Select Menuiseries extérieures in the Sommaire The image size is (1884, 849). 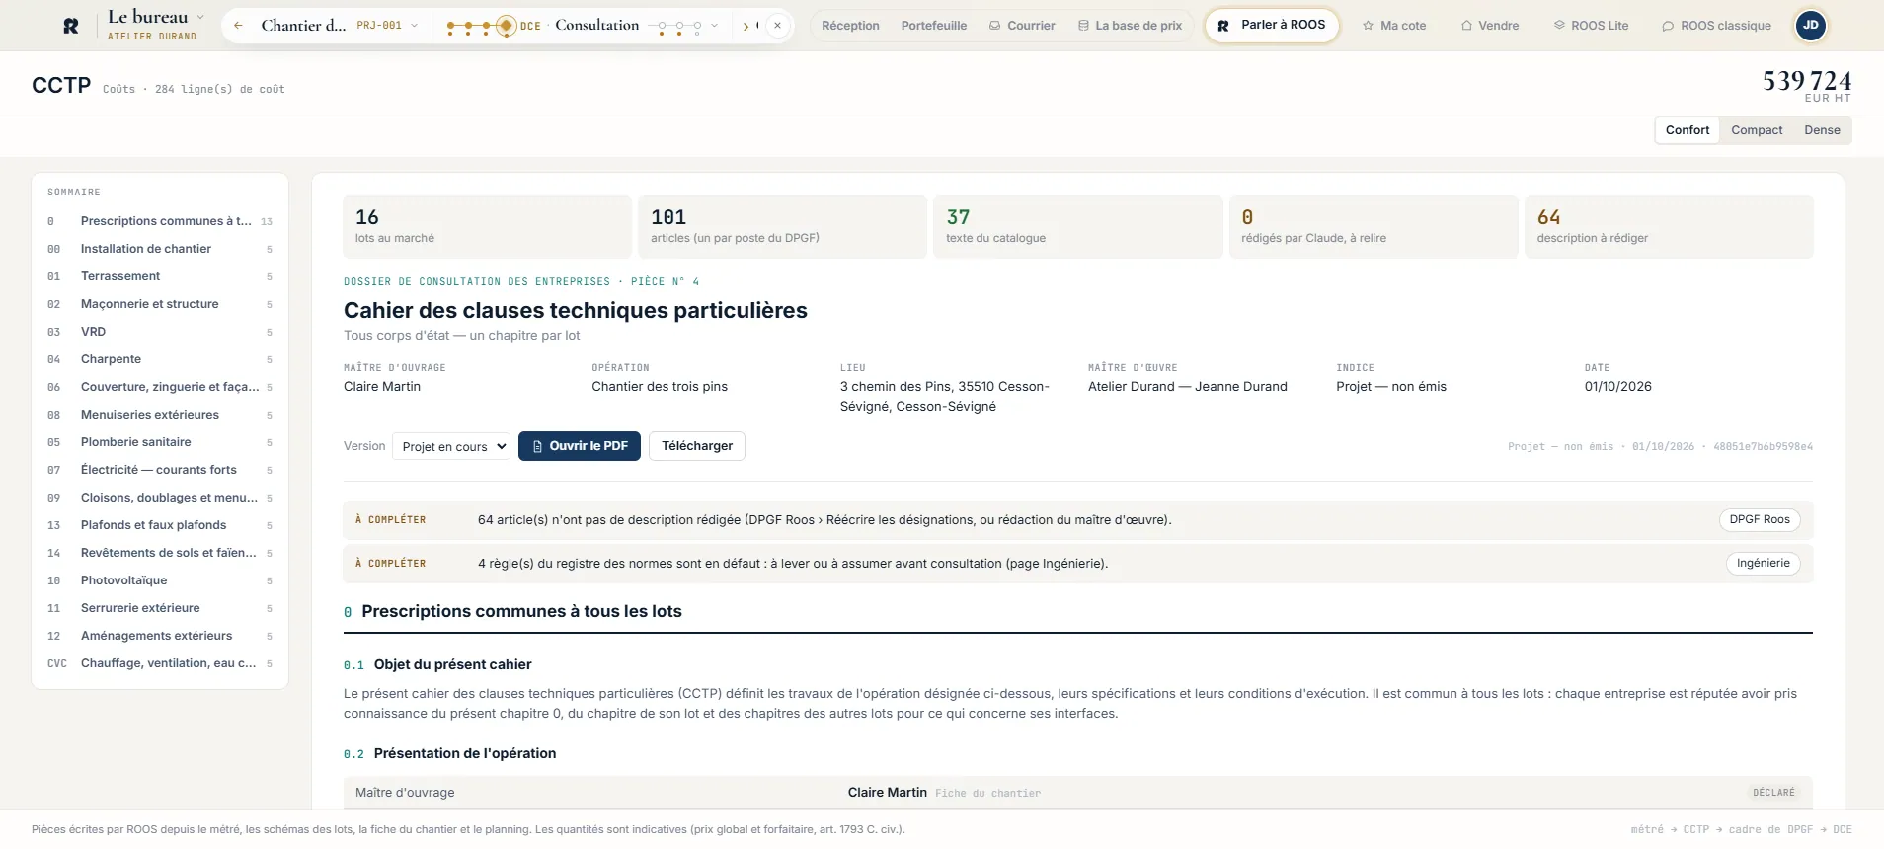pyautogui.click(x=160, y=415)
